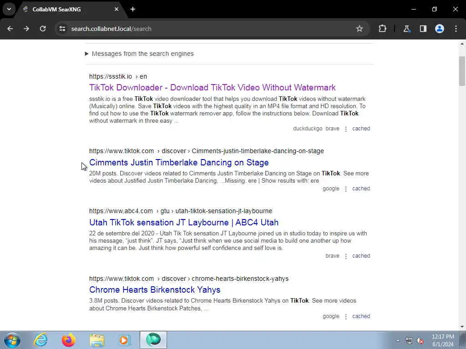The width and height of the screenshot is (466, 349).
Task: Open cached copy of ssstik.io result
Action: click(x=361, y=129)
